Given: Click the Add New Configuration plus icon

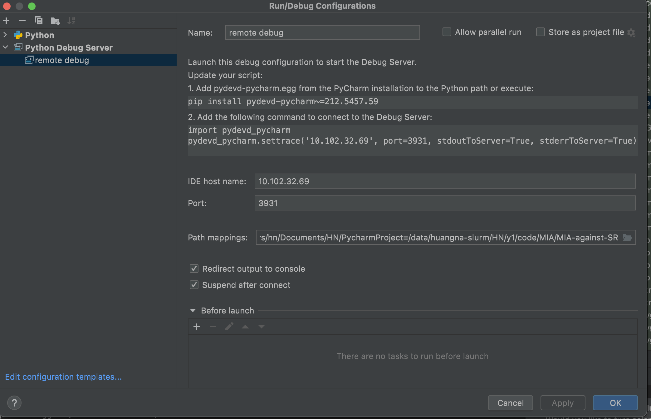Looking at the screenshot, I should (6, 21).
